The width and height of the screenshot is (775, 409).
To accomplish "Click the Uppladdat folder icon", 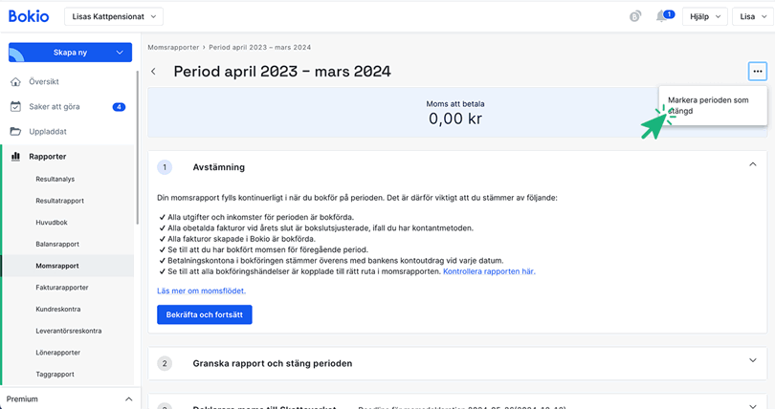I will [15, 132].
